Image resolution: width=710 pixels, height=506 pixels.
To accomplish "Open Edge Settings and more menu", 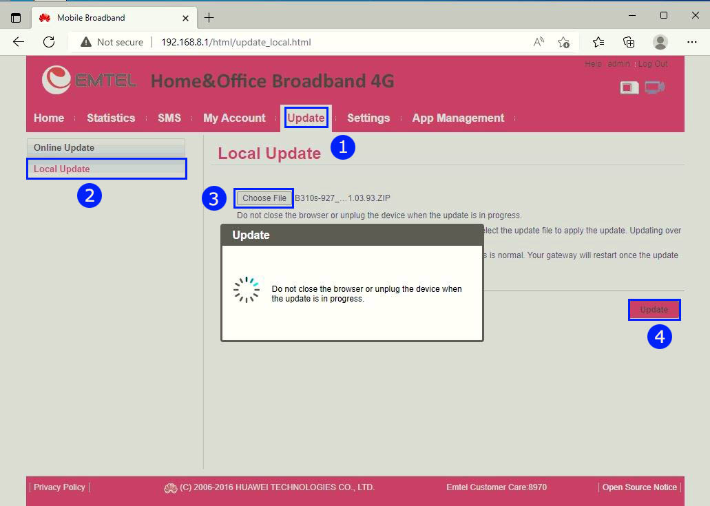I will click(x=692, y=42).
